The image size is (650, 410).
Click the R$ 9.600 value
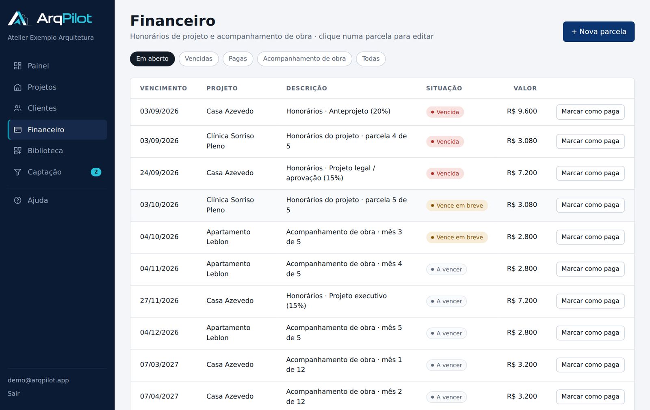(522, 111)
